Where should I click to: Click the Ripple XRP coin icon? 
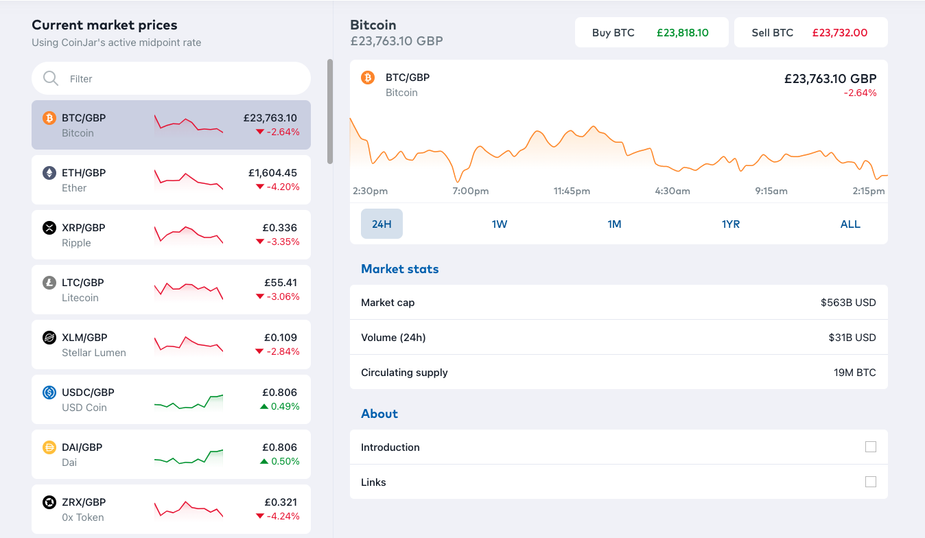pyautogui.click(x=49, y=228)
